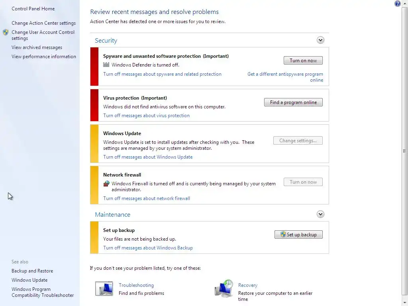Get a different antispyware program online
This screenshot has width=408, height=306.
tap(285, 77)
